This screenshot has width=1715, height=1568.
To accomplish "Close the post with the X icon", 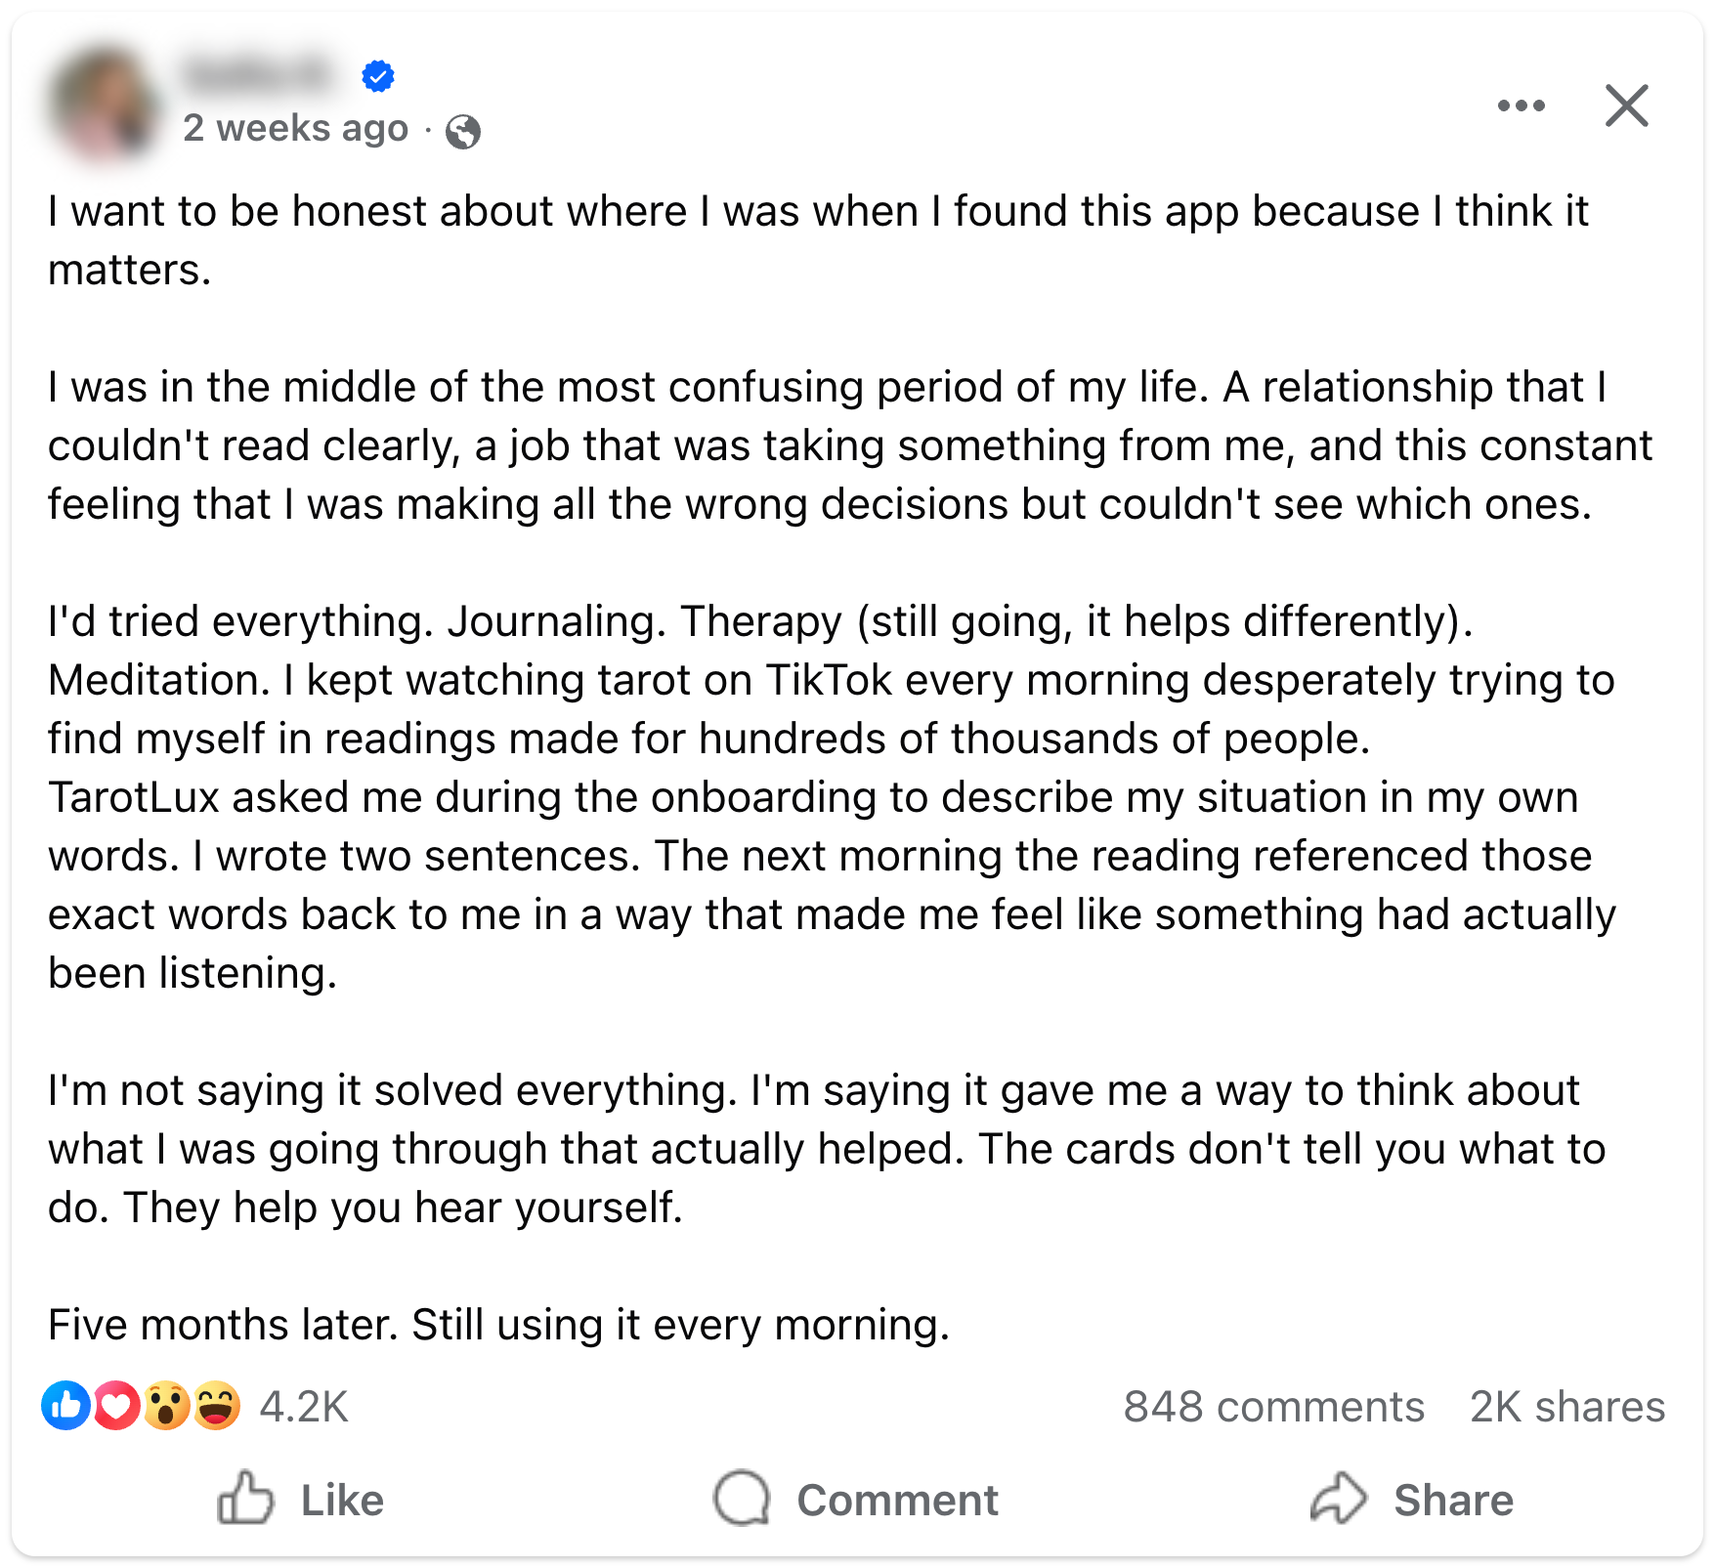I will 1626,106.
